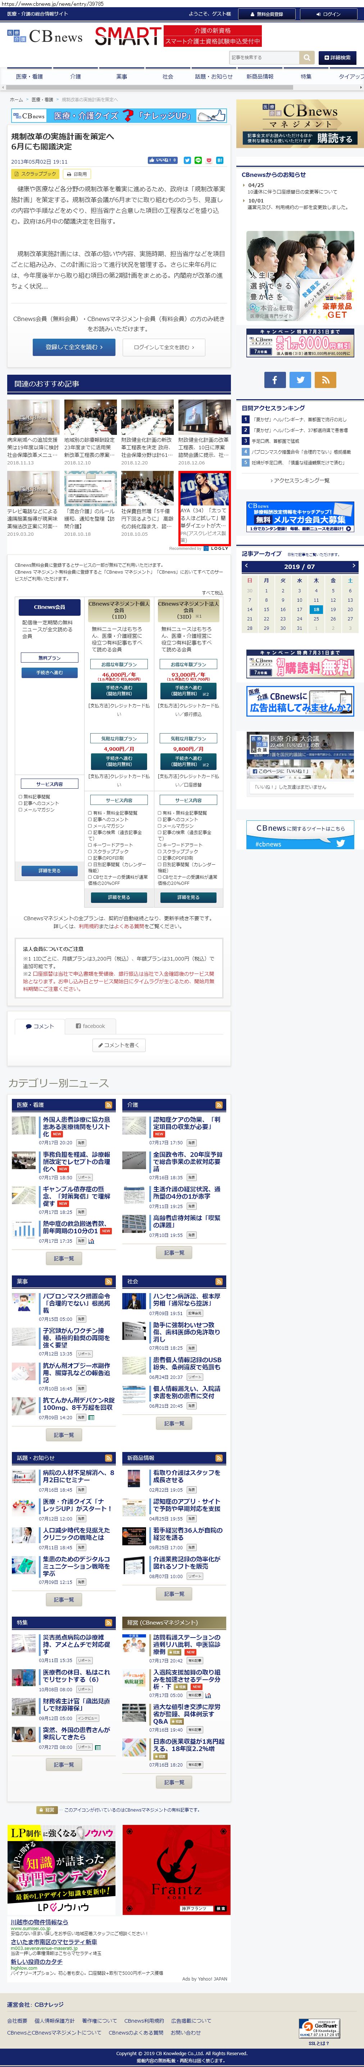Click the 印刷用 print button
Viewport: 364px width, 2067px height.
tap(78, 173)
